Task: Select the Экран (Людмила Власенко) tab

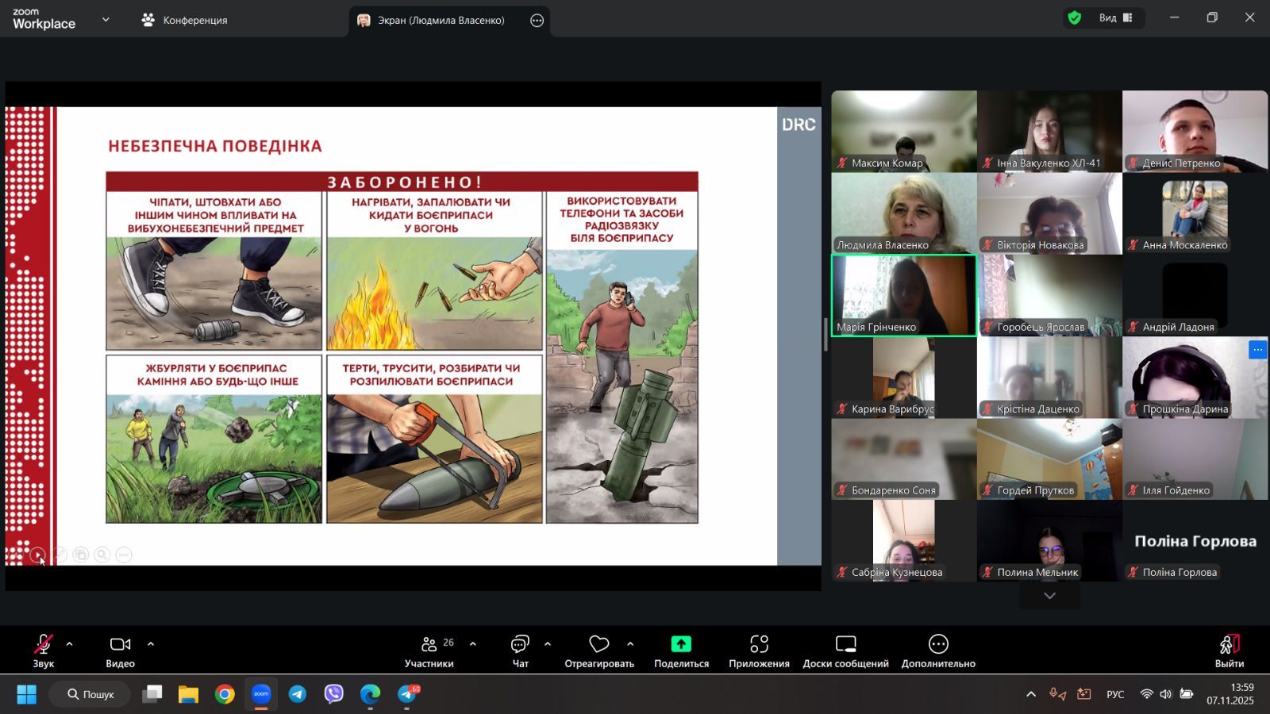Action: click(441, 21)
